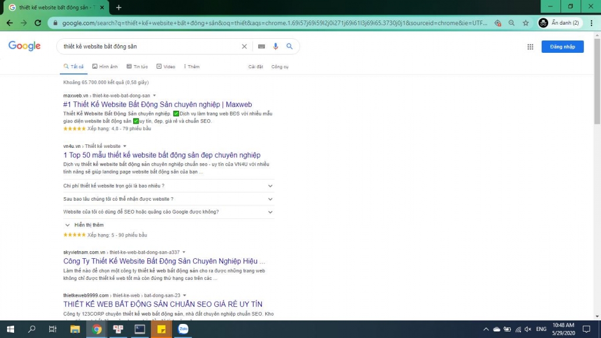Viewport: 601px width, 338px height.
Task: Open the Wi-Fi network icon in tray
Action: [518, 329]
